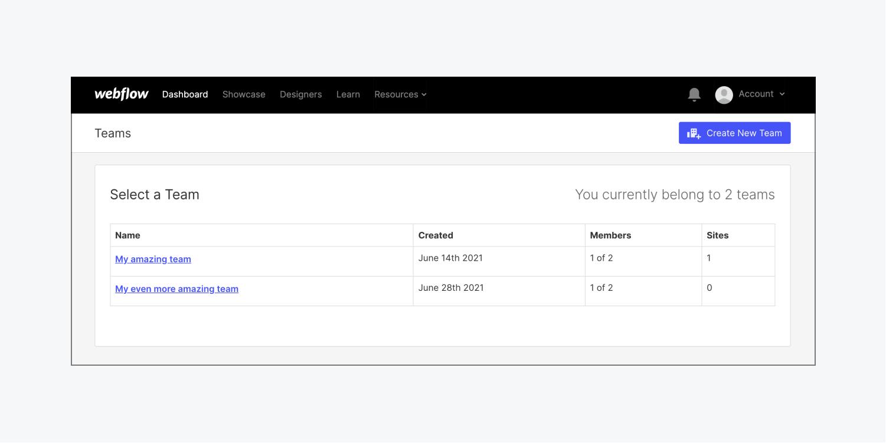The height and width of the screenshot is (443, 886).
Task: Expand the Account dropdown
Action: coord(761,94)
